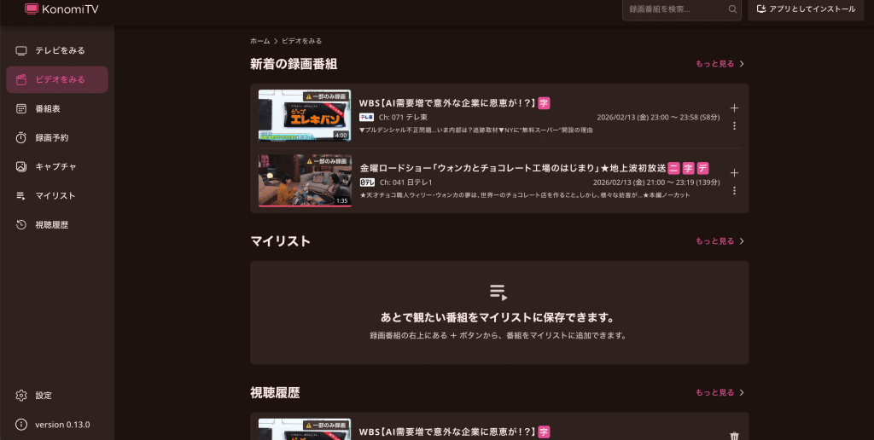Open テレビをみる in the sidebar
Screen dimensions: 874x440
click(x=58, y=50)
